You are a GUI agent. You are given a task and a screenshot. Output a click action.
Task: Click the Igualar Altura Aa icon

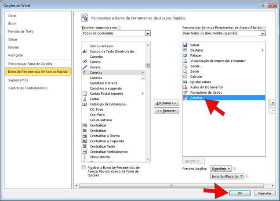tap(185, 82)
